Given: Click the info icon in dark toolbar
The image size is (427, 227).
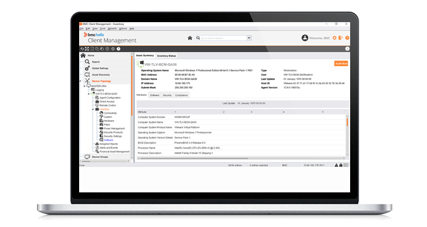Looking at the screenshot, I should (x=347, y=49).
